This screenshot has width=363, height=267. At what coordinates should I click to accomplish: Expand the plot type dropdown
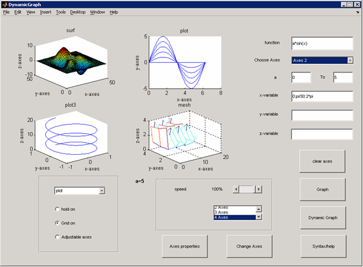(101, 191)
